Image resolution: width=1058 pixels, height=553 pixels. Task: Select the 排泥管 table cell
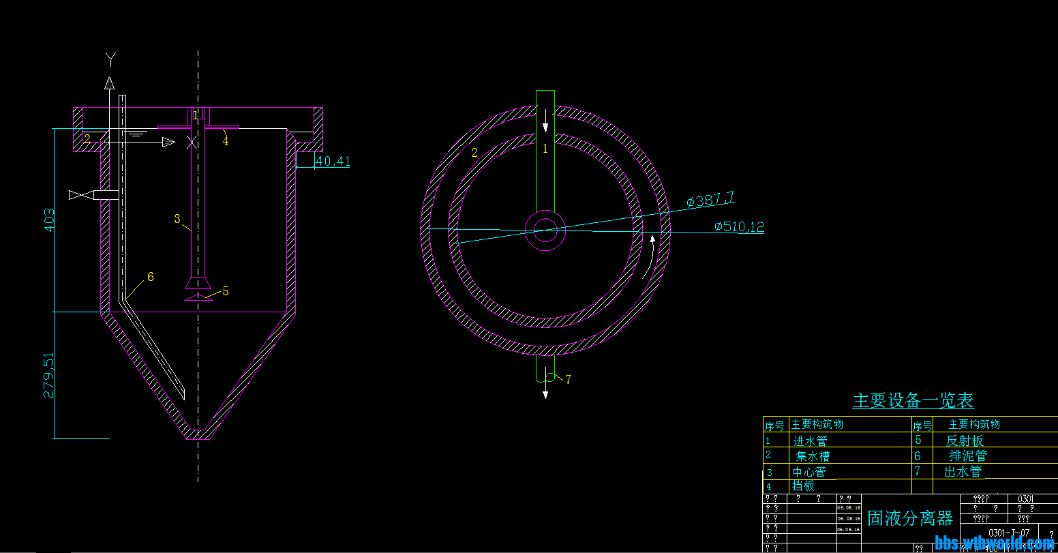pyautogui.click(x=968, y=455)
